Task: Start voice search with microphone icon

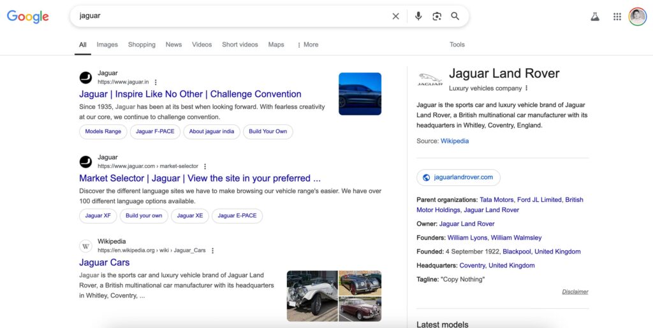Action: coord(418,16)
